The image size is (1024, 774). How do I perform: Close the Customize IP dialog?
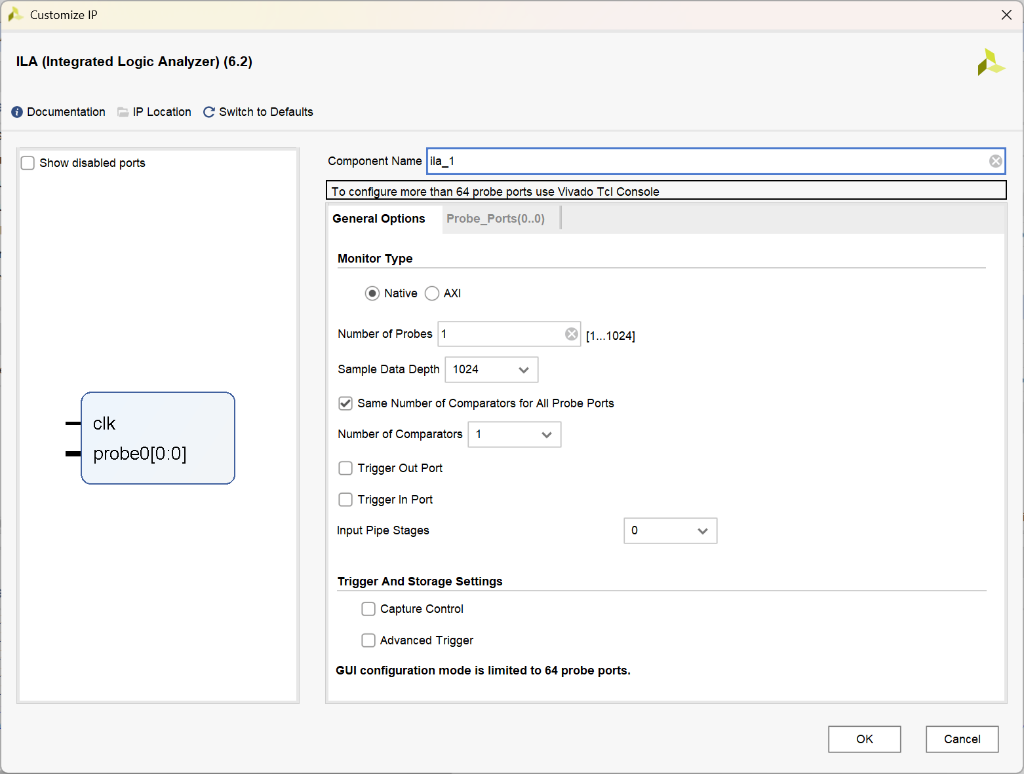1006,14
